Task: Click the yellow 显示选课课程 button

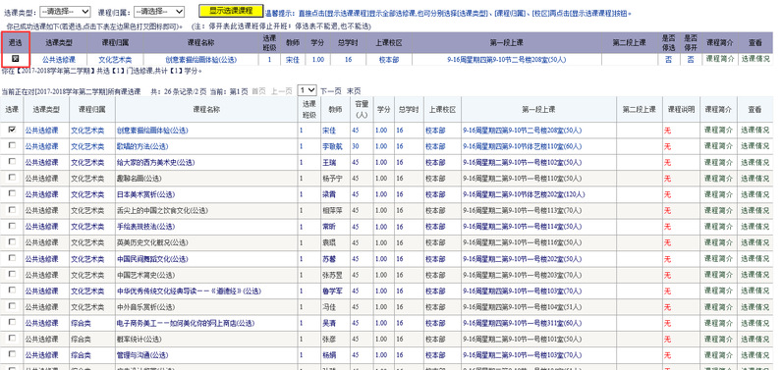Action: coord(231,11)
